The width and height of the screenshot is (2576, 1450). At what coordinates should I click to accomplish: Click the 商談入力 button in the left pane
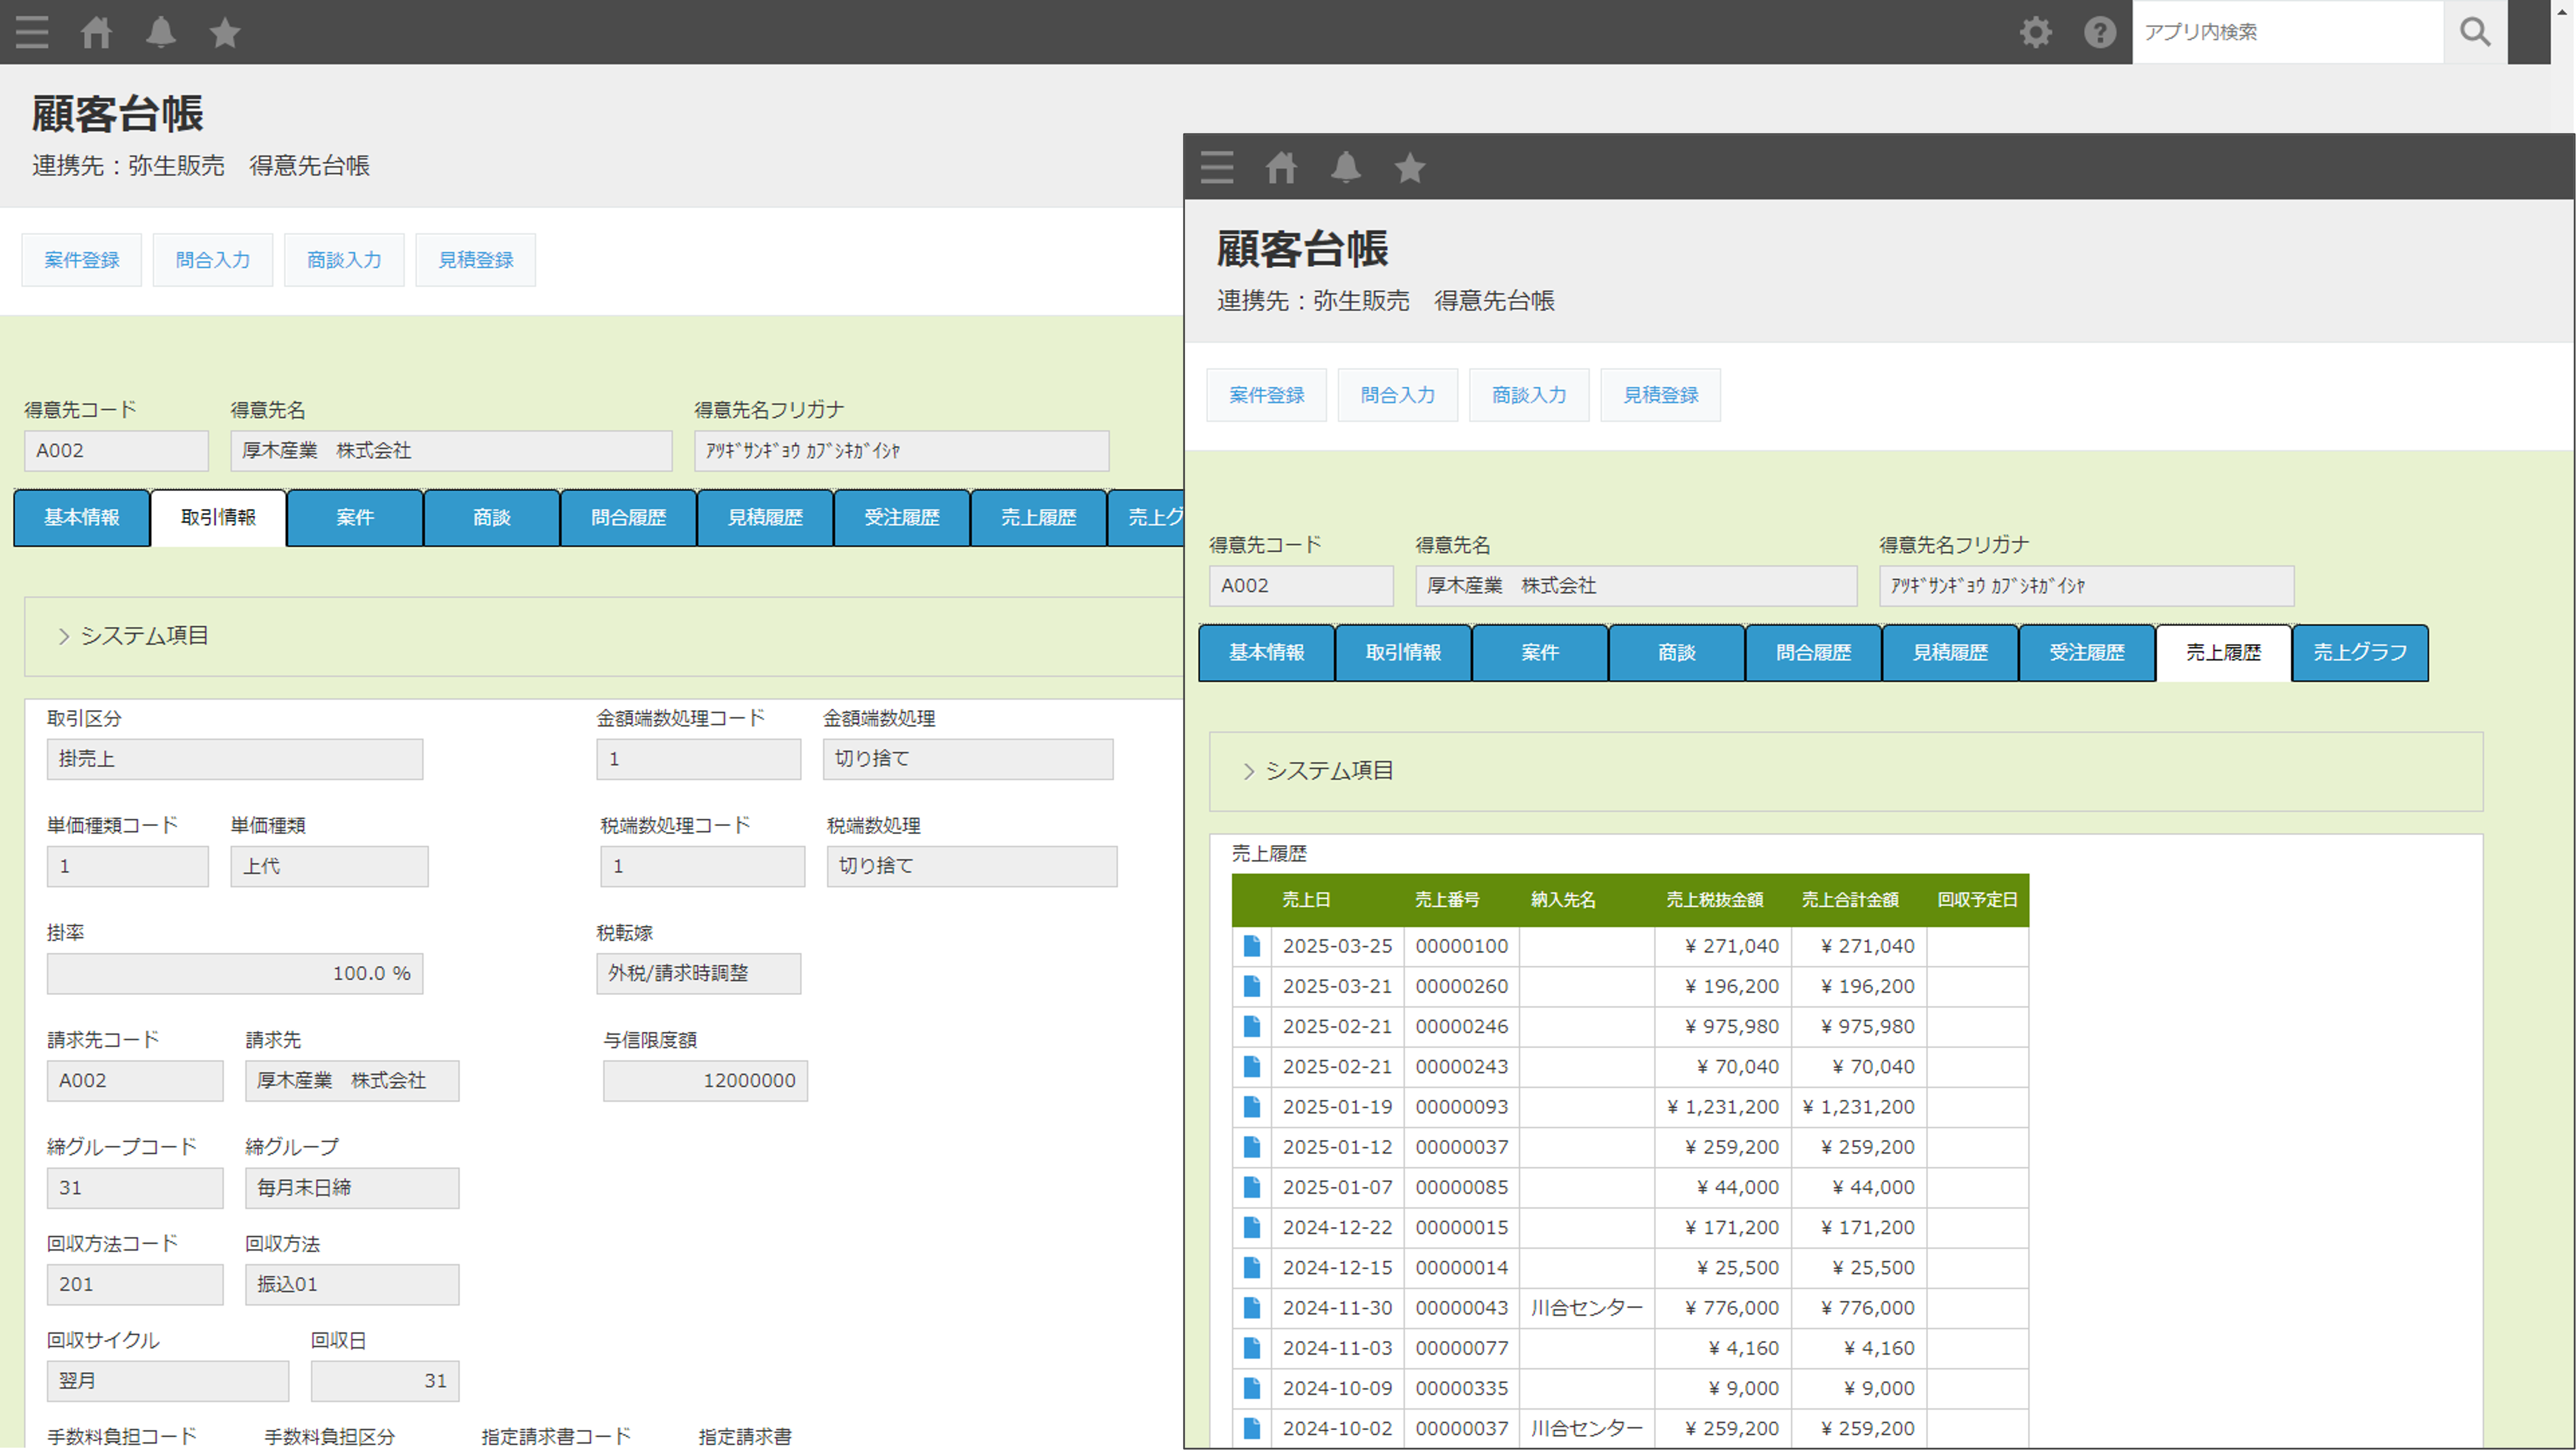tap(344, 260)
